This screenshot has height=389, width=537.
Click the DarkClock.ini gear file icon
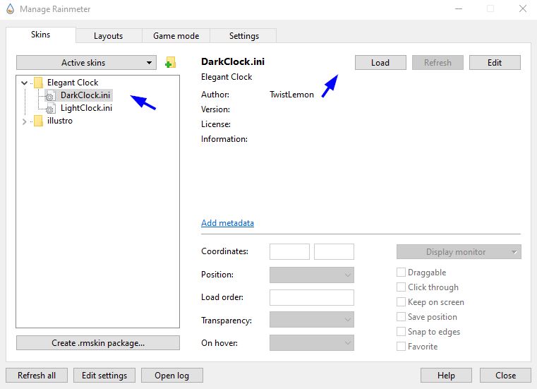(50, 95)
